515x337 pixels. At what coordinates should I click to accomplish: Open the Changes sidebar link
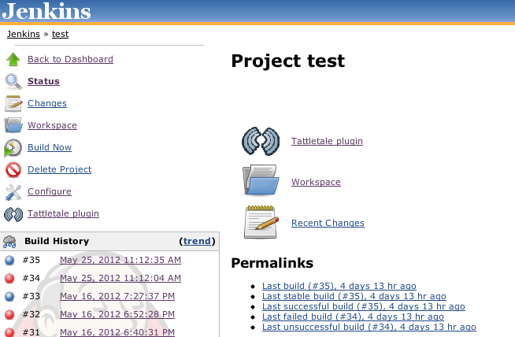pos(47,103)
